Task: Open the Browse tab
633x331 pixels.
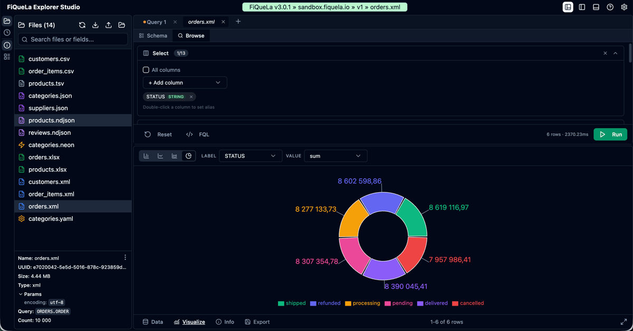Action: (x=191, y=36)
